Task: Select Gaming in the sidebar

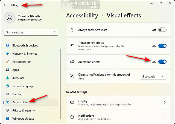Action: [x=17, y=94]
